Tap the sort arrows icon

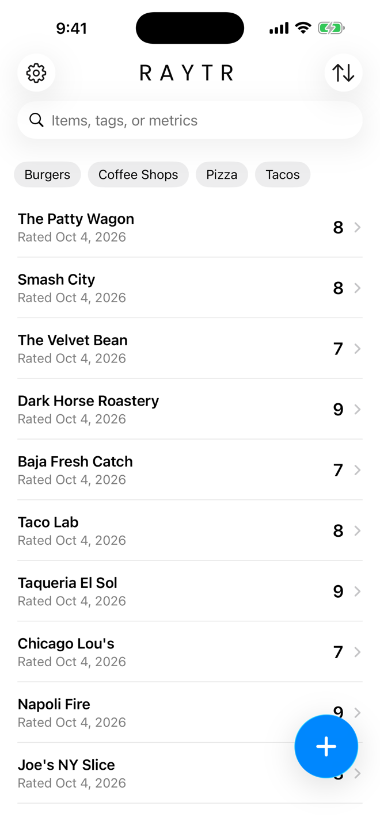(x=343, y=73)
